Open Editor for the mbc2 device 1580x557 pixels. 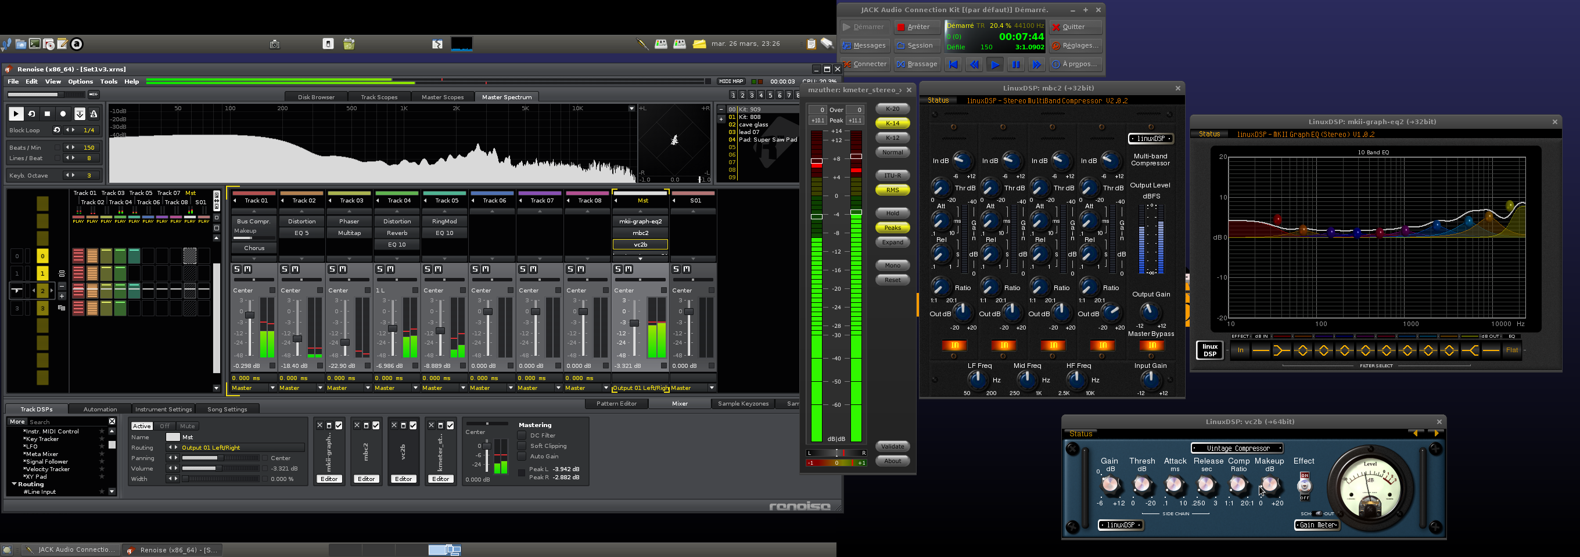pos(366,479)
